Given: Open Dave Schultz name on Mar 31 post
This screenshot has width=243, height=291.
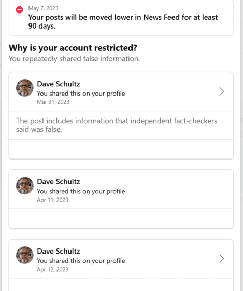Looking at the screenshot, I should point(59,84).
